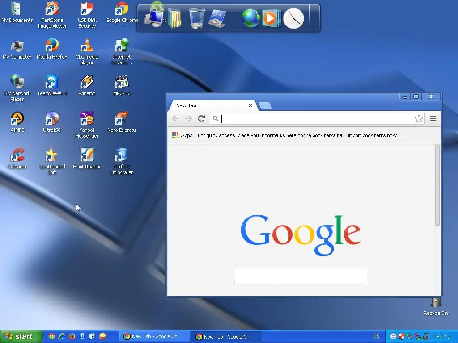Click Chrome back arrow button
458x343 pixels.
click(x=175, y=118)
